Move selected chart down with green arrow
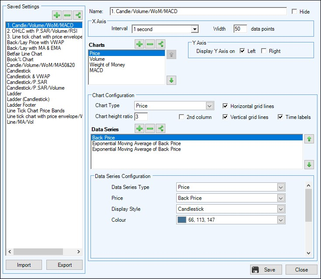 (171, 80)
